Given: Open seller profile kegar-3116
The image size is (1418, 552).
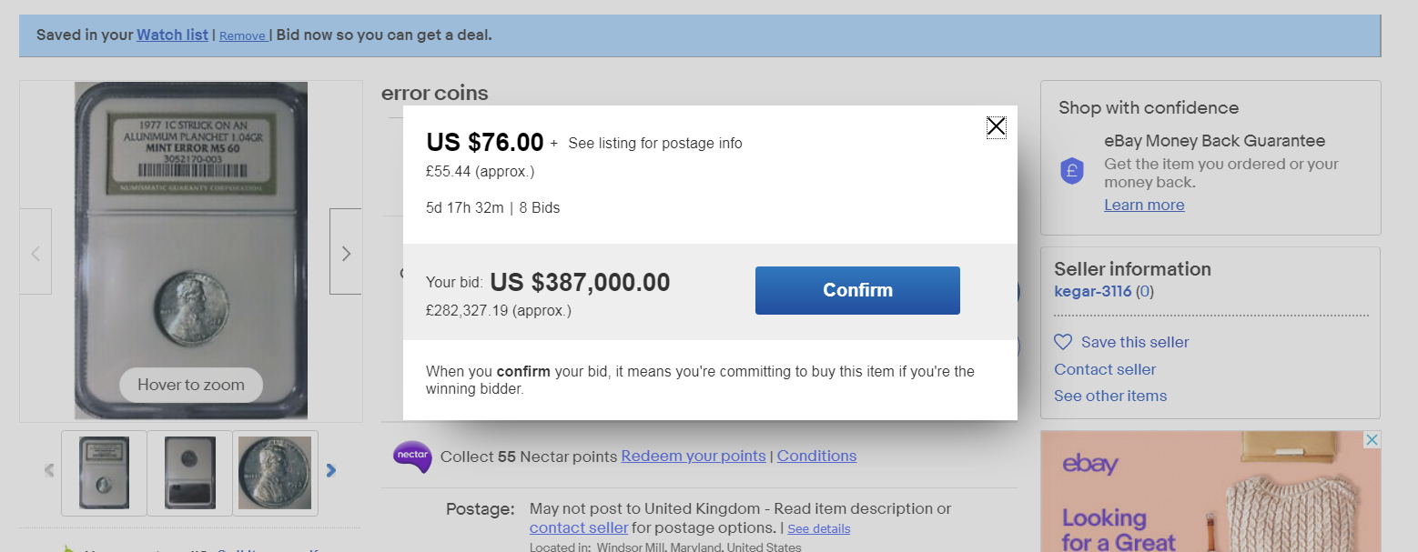Looking at the screenshot, I should [1092, 292].
